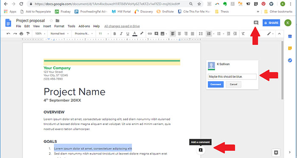Open the text color picker
Viewport: 297px width, 158px height.
pos(134,34)
